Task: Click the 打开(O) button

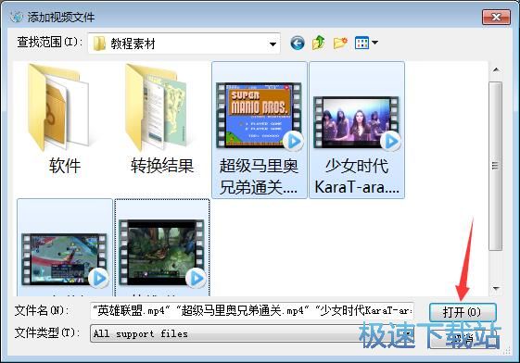Action: (x=463, y=312)
